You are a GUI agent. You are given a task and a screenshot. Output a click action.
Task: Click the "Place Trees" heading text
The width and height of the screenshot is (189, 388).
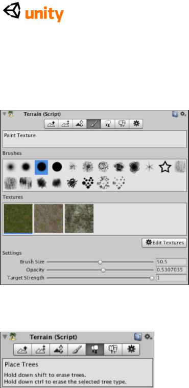(21, 364)
